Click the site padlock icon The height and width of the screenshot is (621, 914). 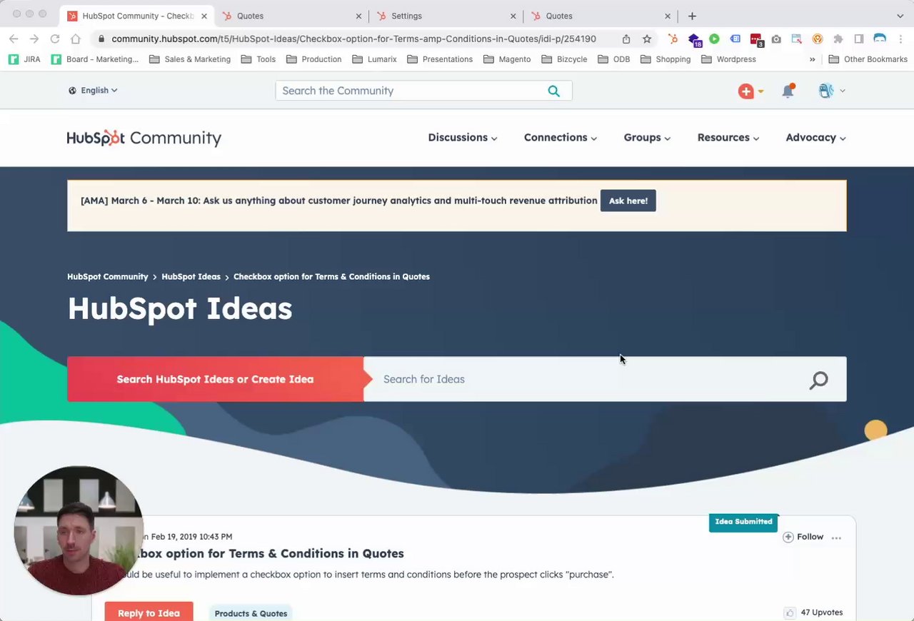(101, 39)
